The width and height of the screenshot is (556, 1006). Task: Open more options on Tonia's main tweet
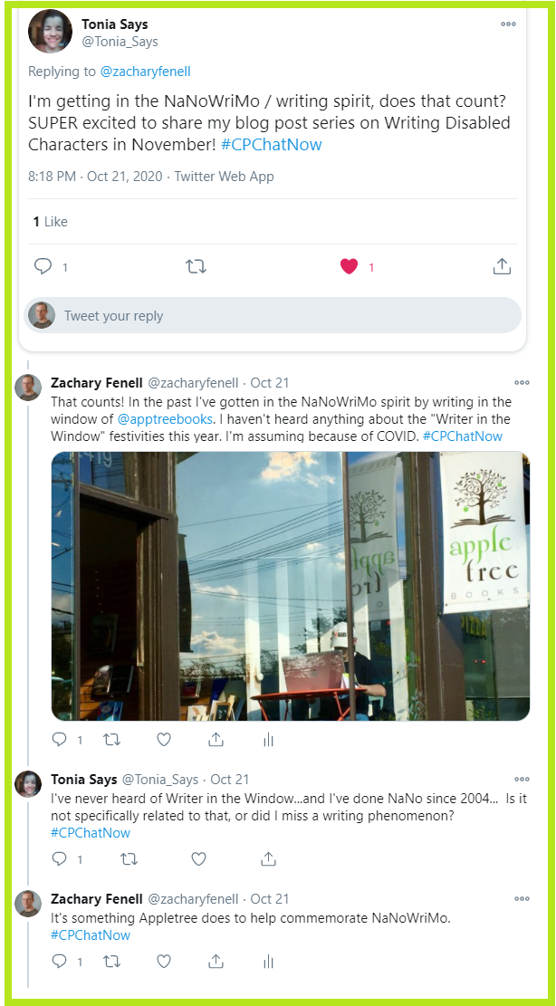point(509,24)
